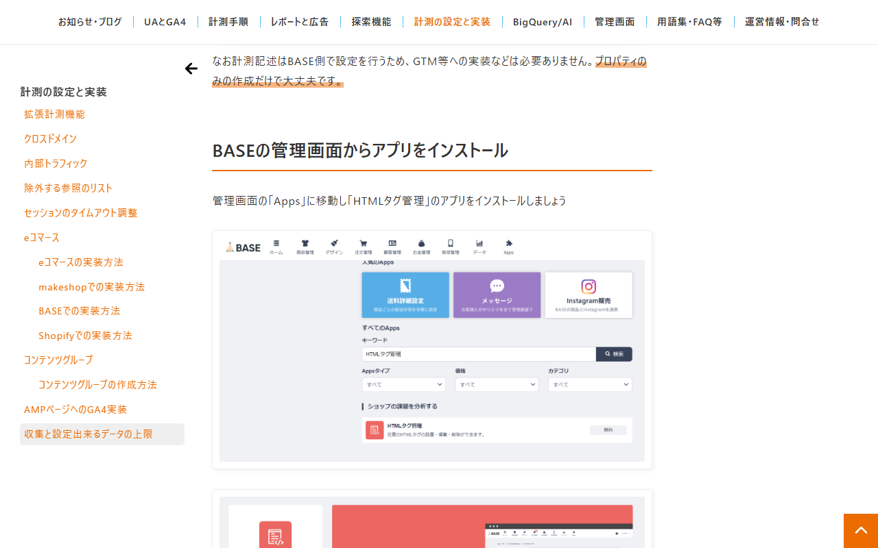Screen dimensions: 878x548
Task: Click the 検索 button in the screenshot
Action: [x=614, y=354]
